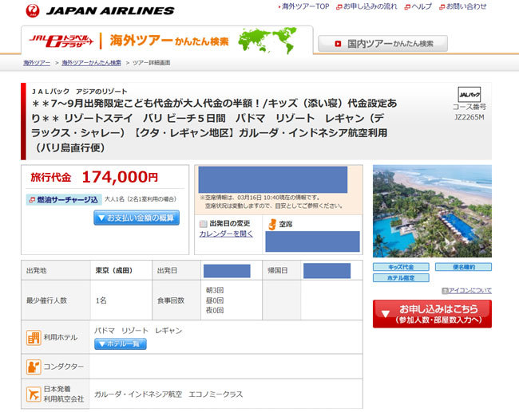Click the price 174,000円
This screenshot has width=519, height=412.
[x=120, y=177]
